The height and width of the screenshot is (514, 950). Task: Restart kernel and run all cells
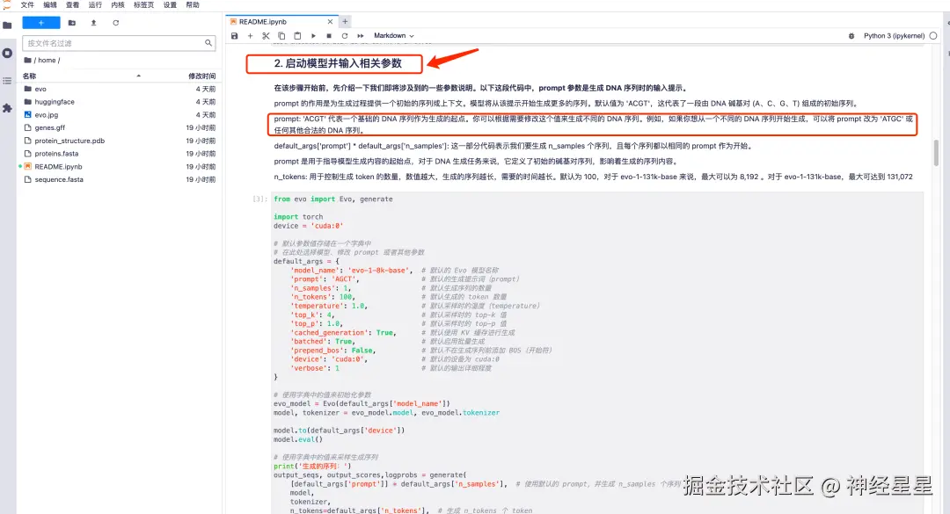click(361, 36)
